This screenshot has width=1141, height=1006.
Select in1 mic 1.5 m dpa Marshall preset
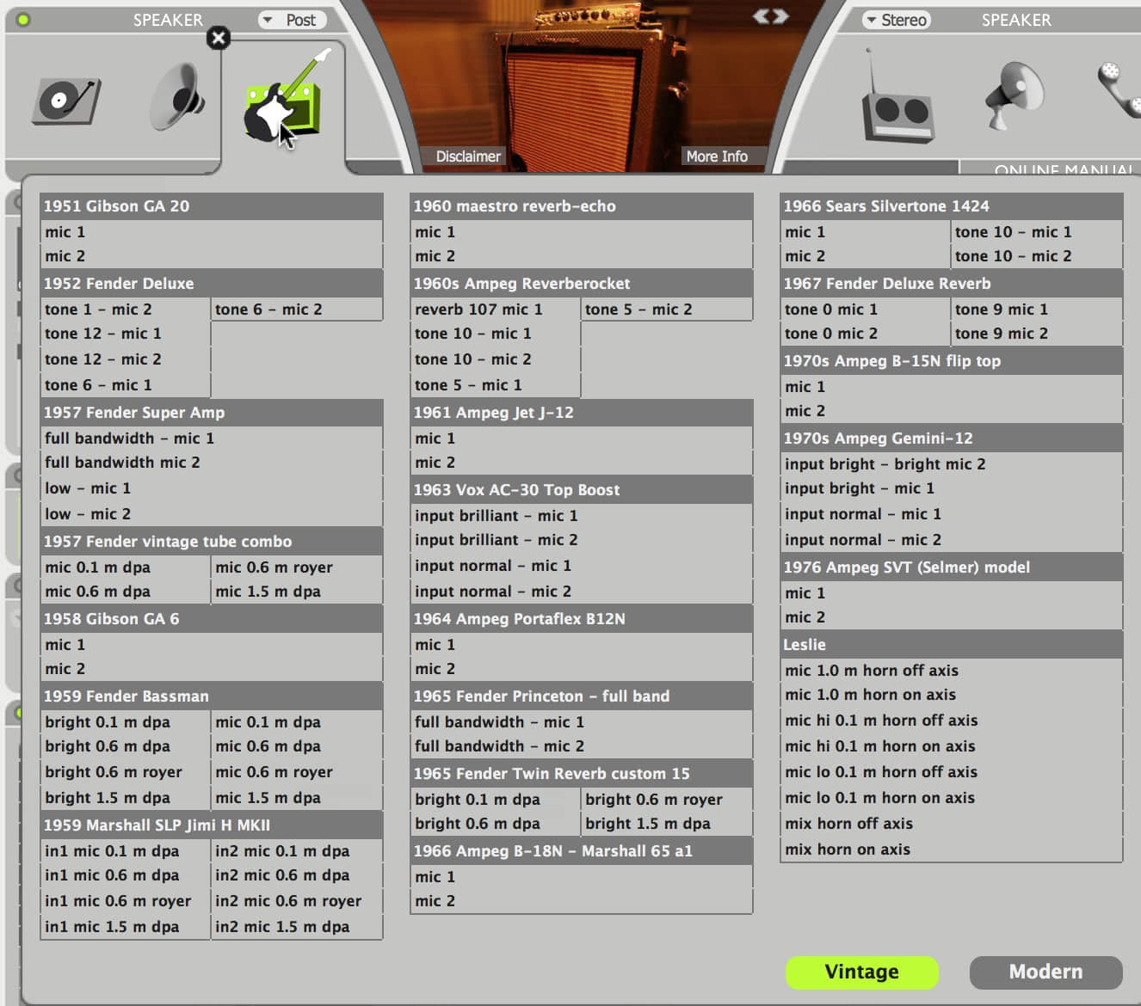[x=126, y=927]
